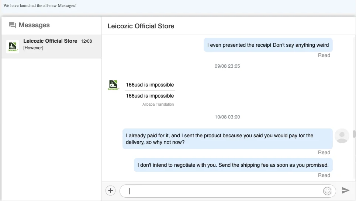Click the Messages panel heading
The image size is (356, 201).
(x=34, y=25)
